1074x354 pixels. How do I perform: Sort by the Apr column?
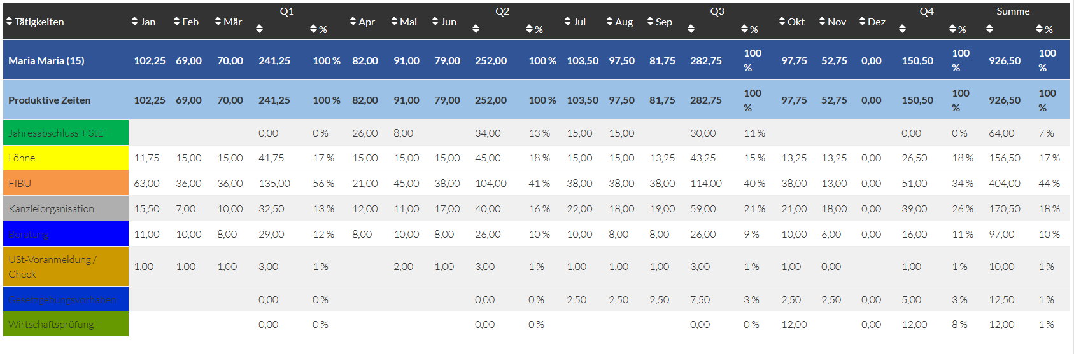pos(362,22)
